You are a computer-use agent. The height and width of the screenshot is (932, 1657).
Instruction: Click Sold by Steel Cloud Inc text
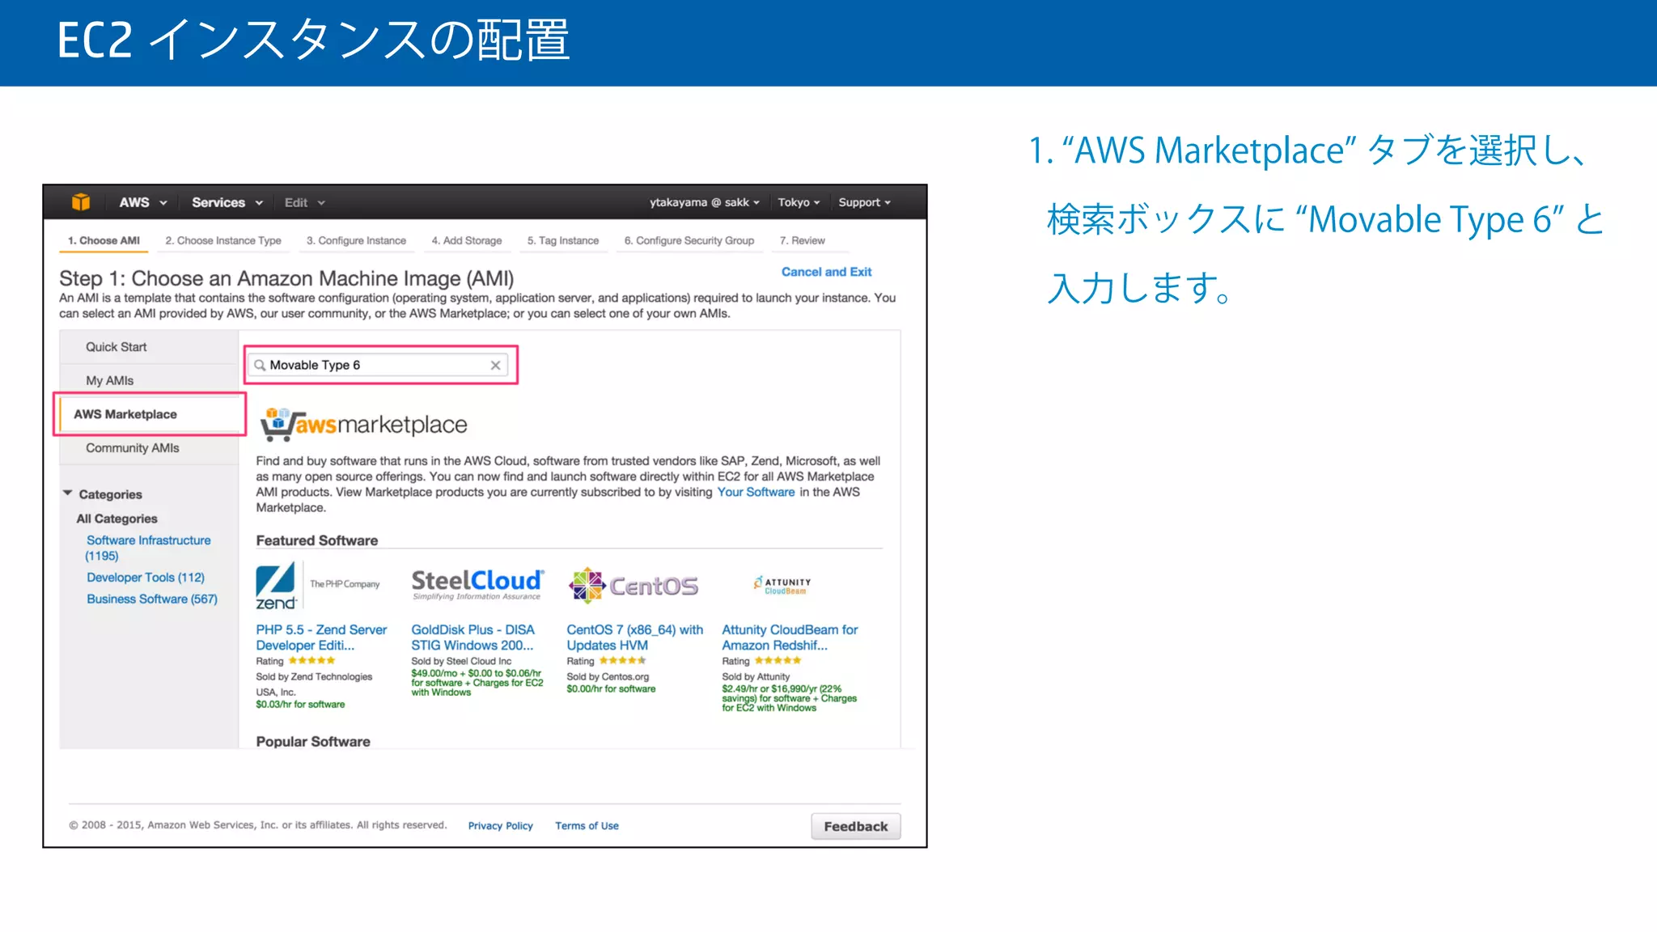[461, 661]
